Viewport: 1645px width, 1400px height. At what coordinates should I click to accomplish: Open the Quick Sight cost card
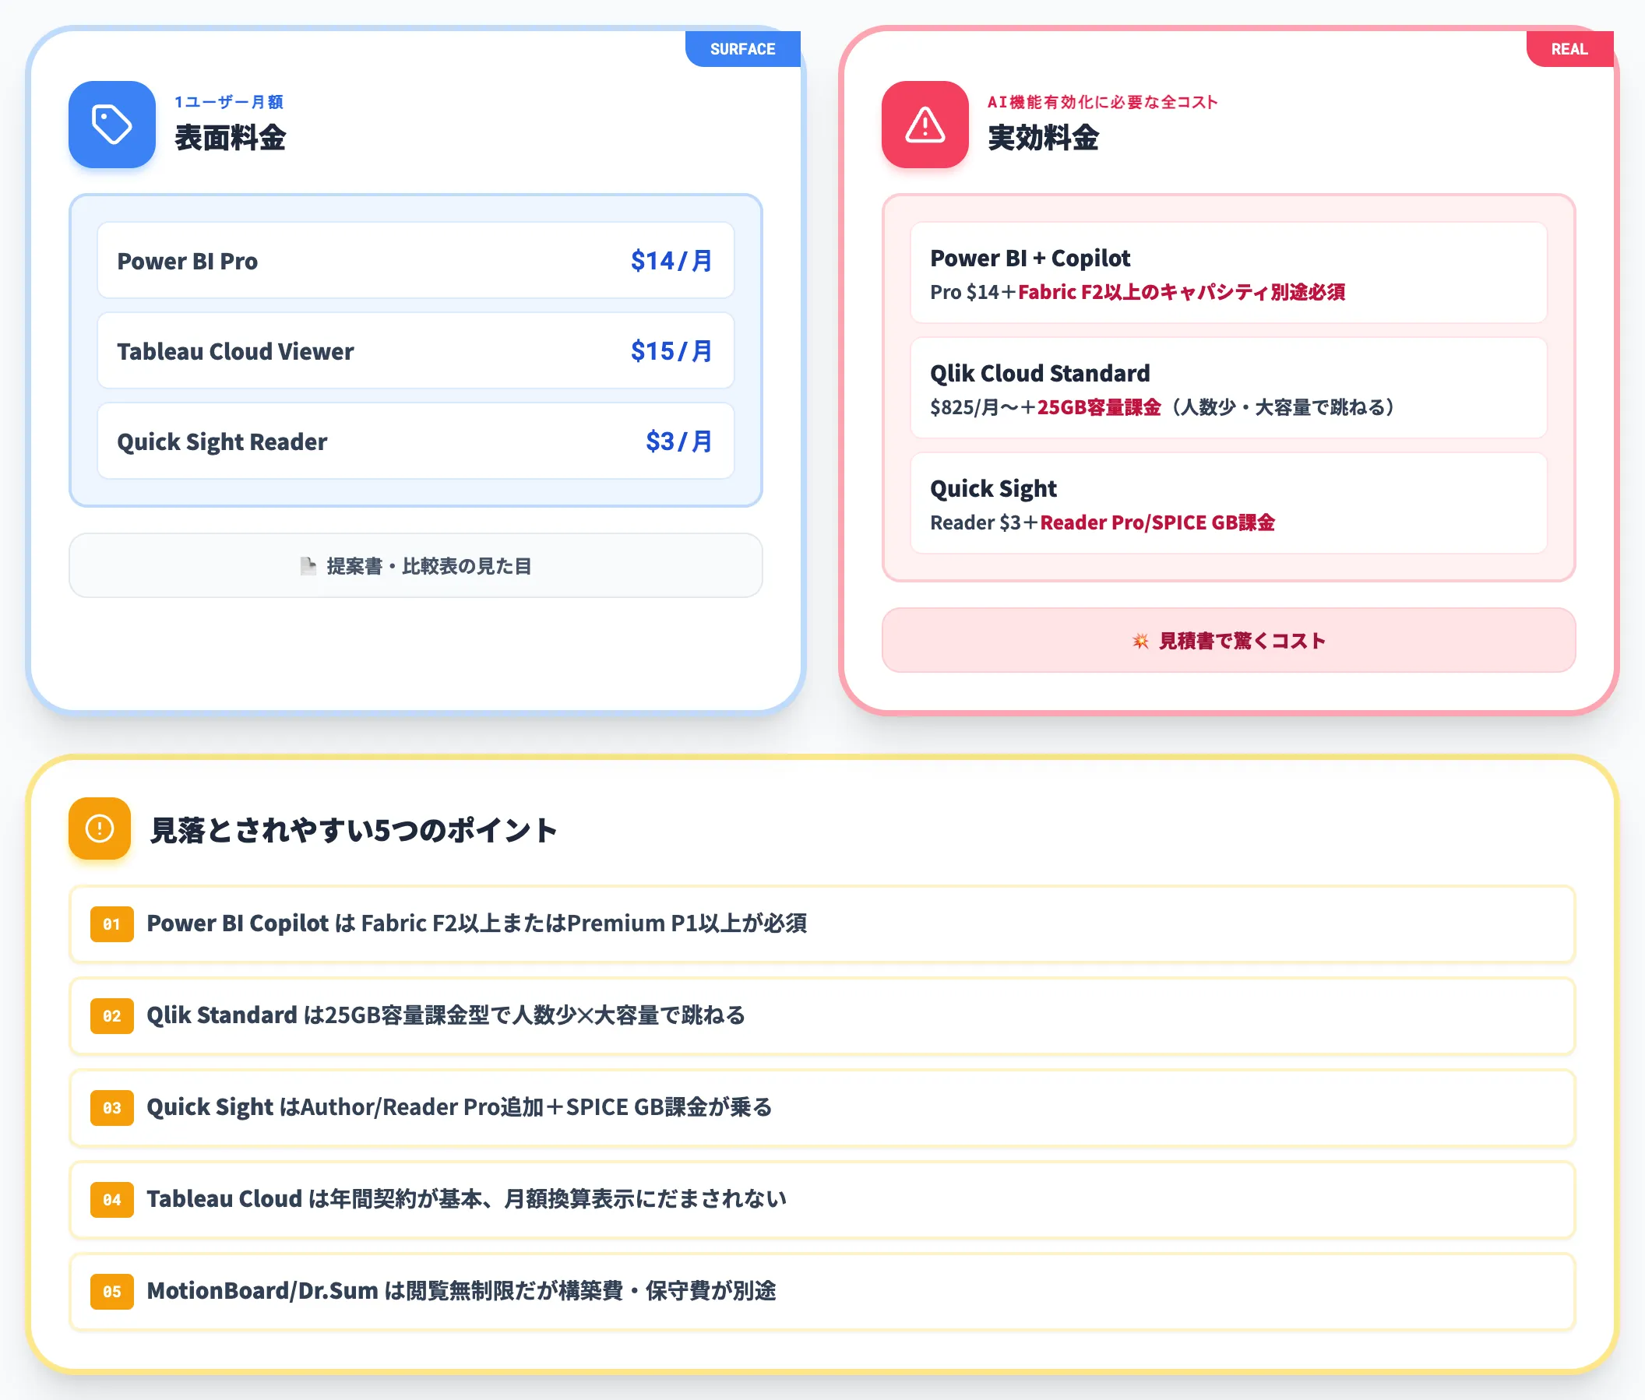point(1229,503)
